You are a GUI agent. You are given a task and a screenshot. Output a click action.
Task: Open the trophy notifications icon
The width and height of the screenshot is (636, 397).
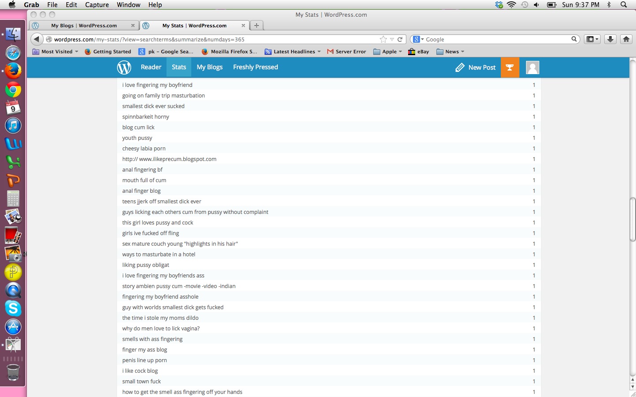[x=510, y=67]
